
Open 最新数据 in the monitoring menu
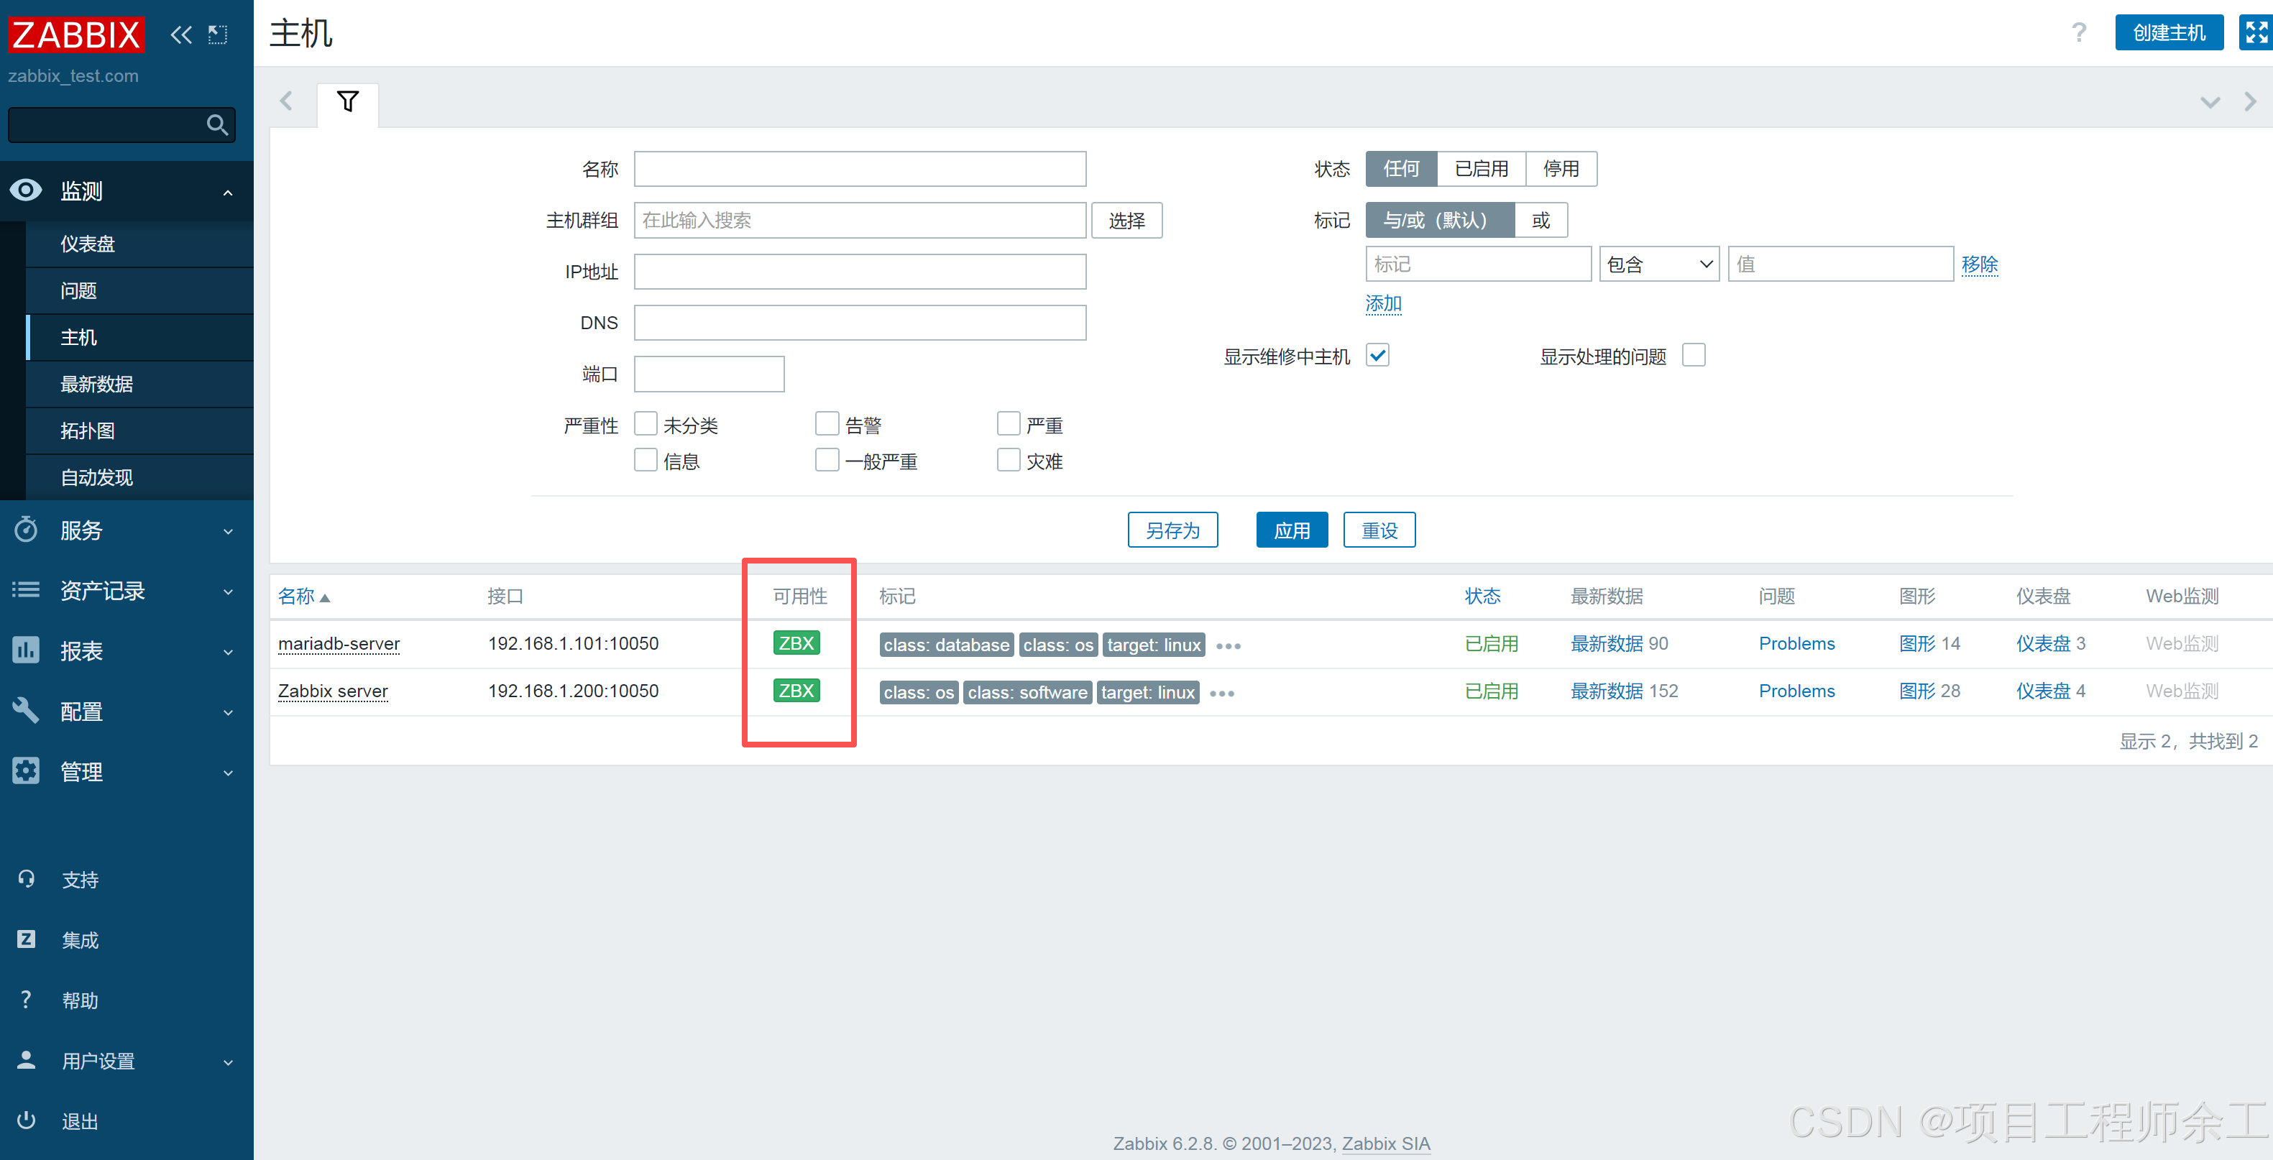[97, 384]
